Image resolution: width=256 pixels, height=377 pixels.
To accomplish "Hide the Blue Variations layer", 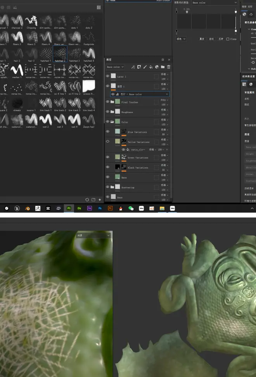I will click(107, 132).
